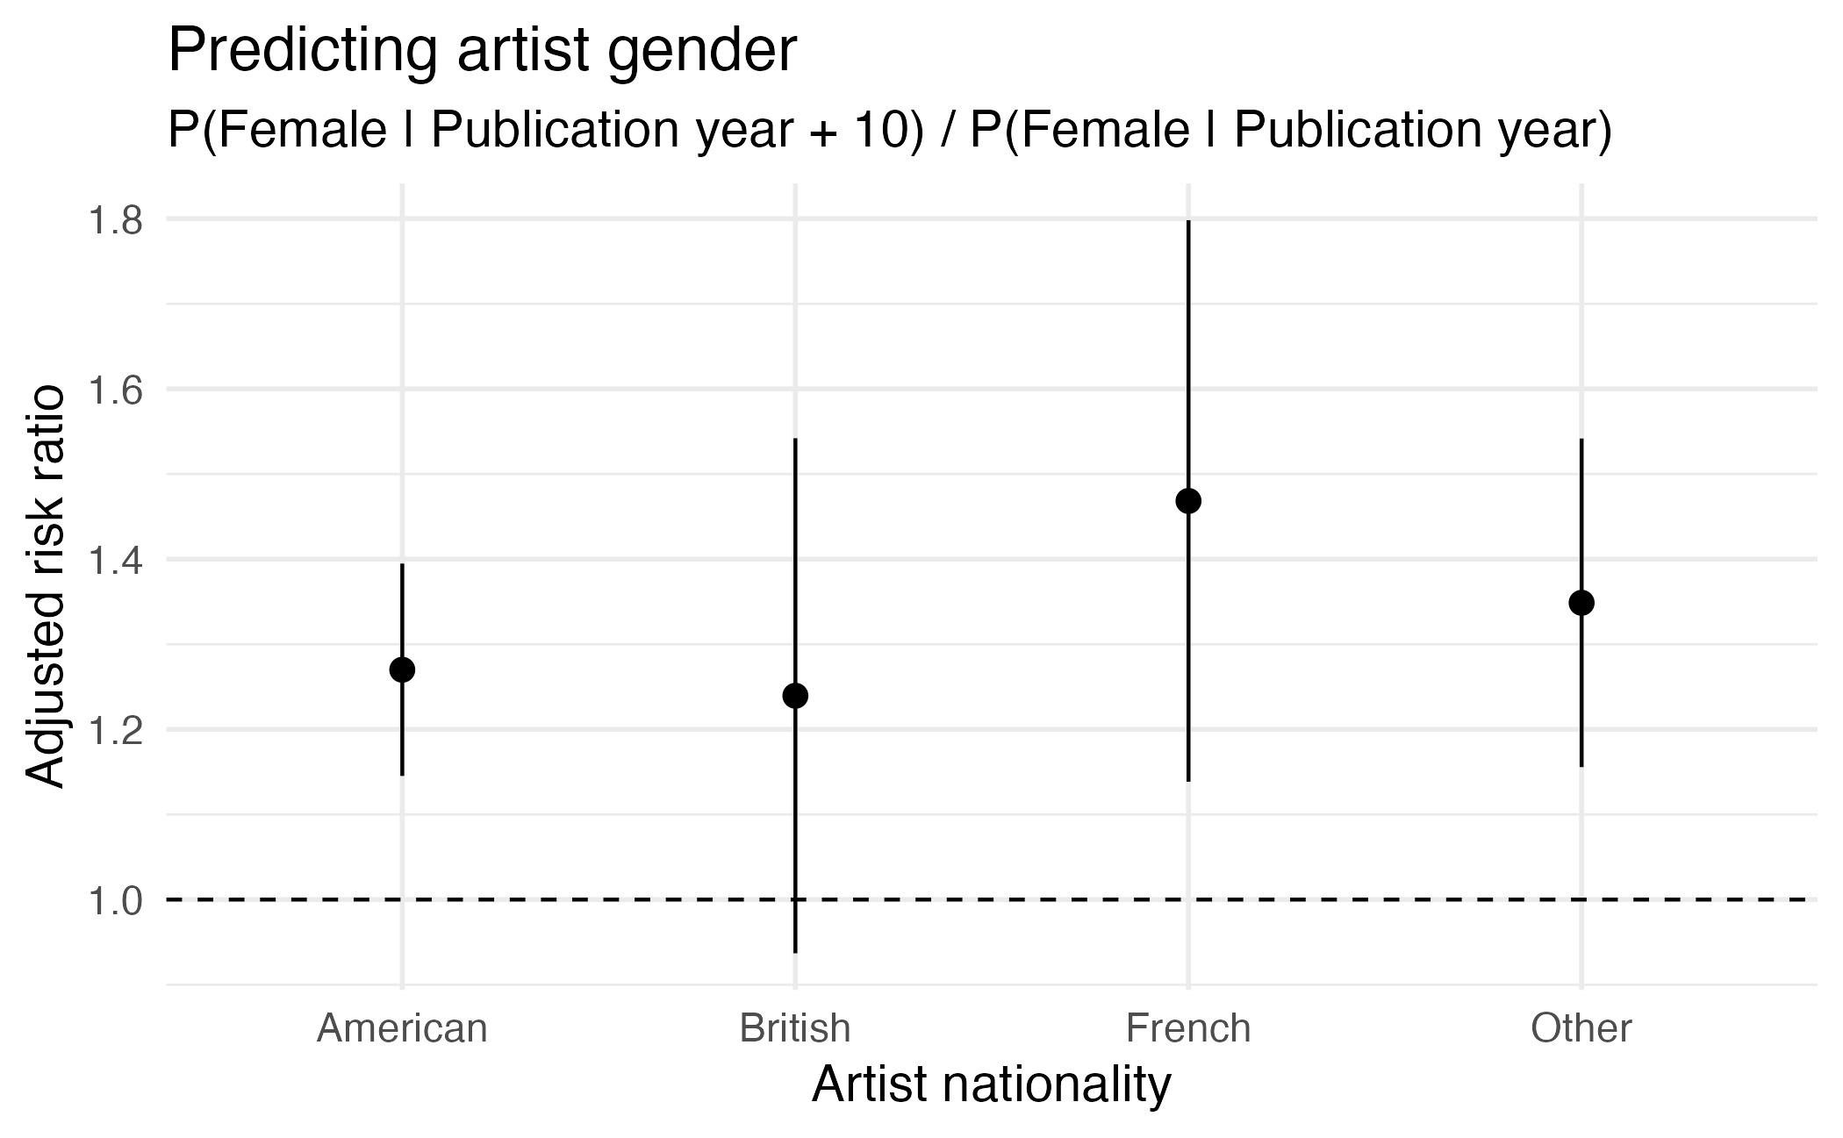Screen dimensions: 1843x1138
Task: Click the 1.4 y-axis tick label
Action: click(115, 559)
